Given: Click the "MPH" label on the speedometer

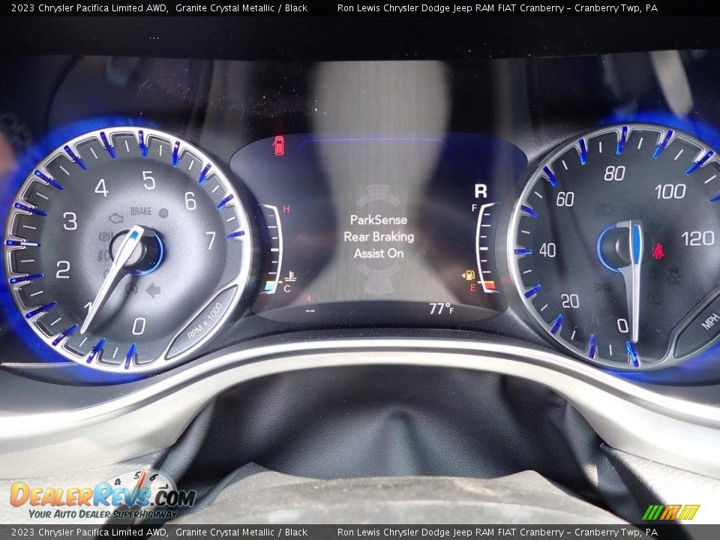Looking at the screenshot, I should [x=710, y=320].
